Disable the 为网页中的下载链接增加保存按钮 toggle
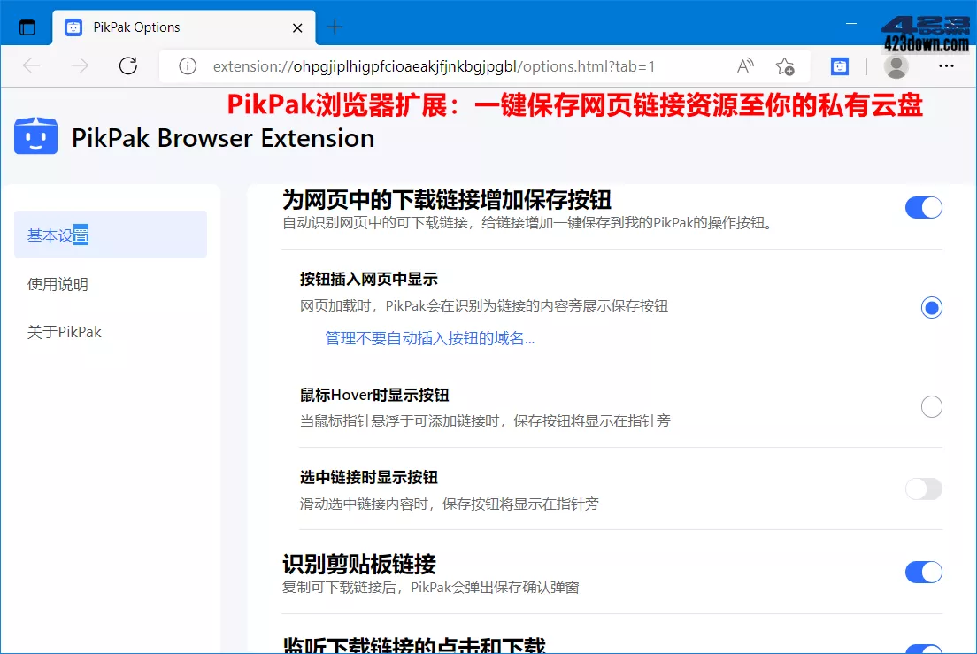977x654 pixels. point(924,207)
